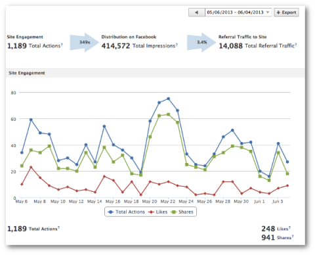Toggle the Shares legend entry
Image resolution: width=315 pixels, height=255 pixels.
[x=182, y=212]
